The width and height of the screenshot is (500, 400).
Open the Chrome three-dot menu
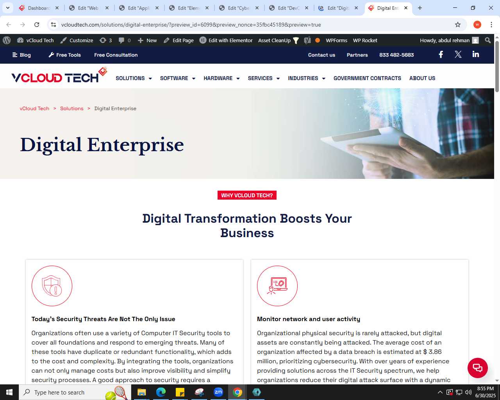pyautogui.click(x=491, y=25)
